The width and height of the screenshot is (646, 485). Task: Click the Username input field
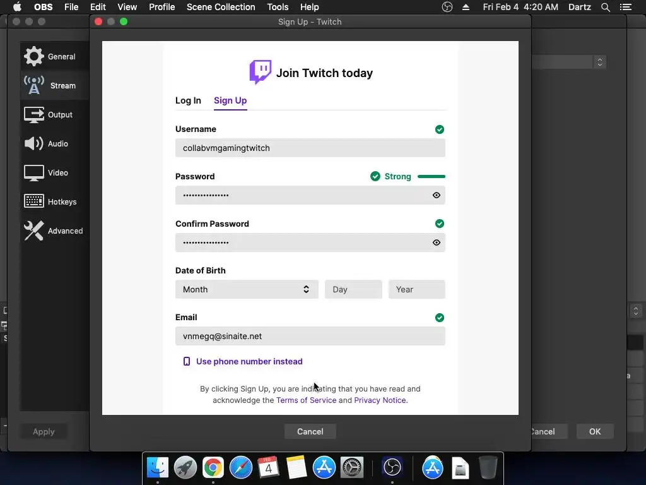coord(310,148)
